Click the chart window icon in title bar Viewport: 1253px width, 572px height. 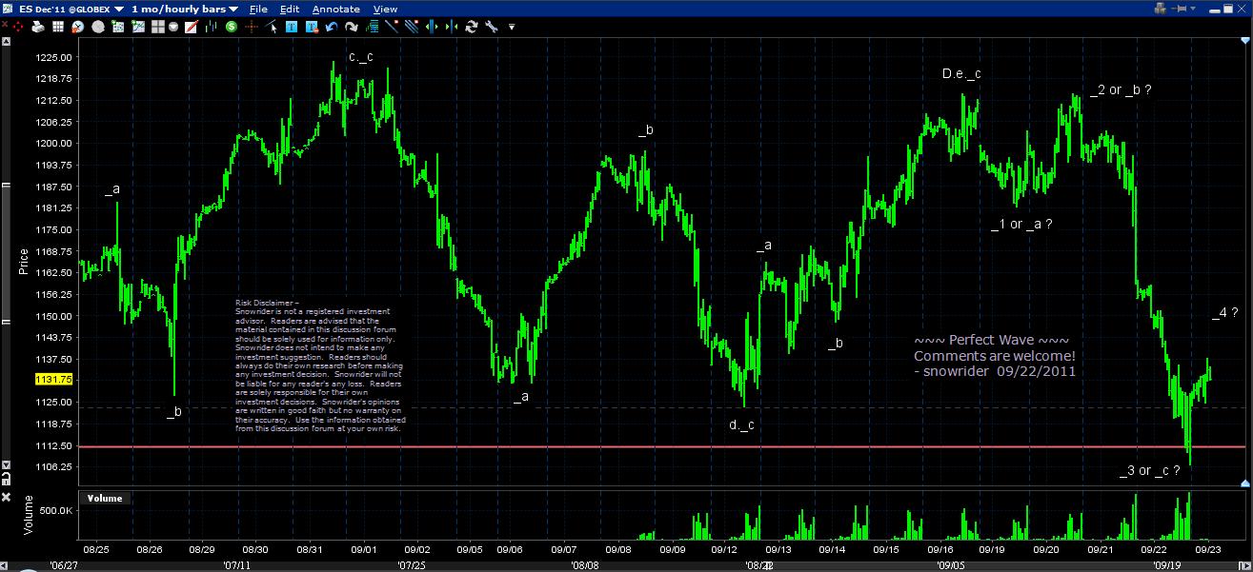tap(9, 9)
